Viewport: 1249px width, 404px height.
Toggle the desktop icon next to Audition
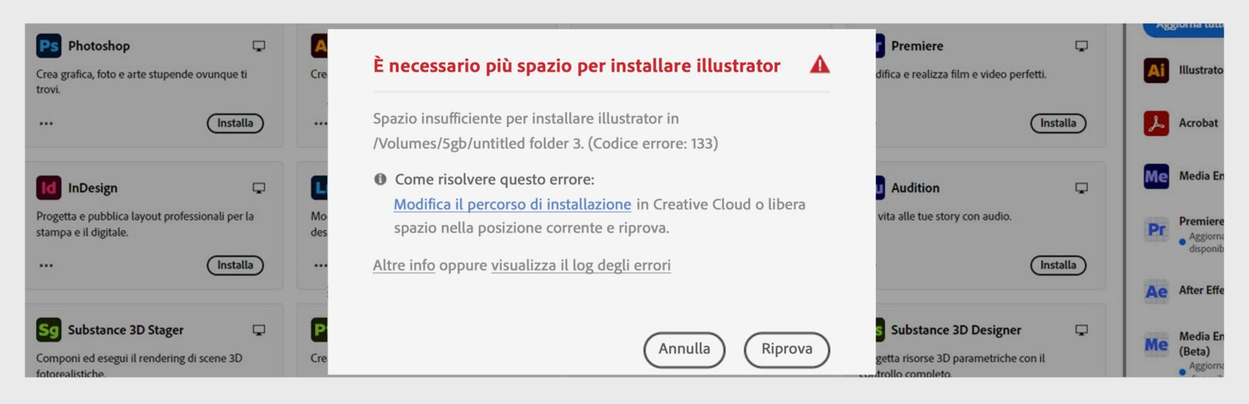[x=1081, y=187]
